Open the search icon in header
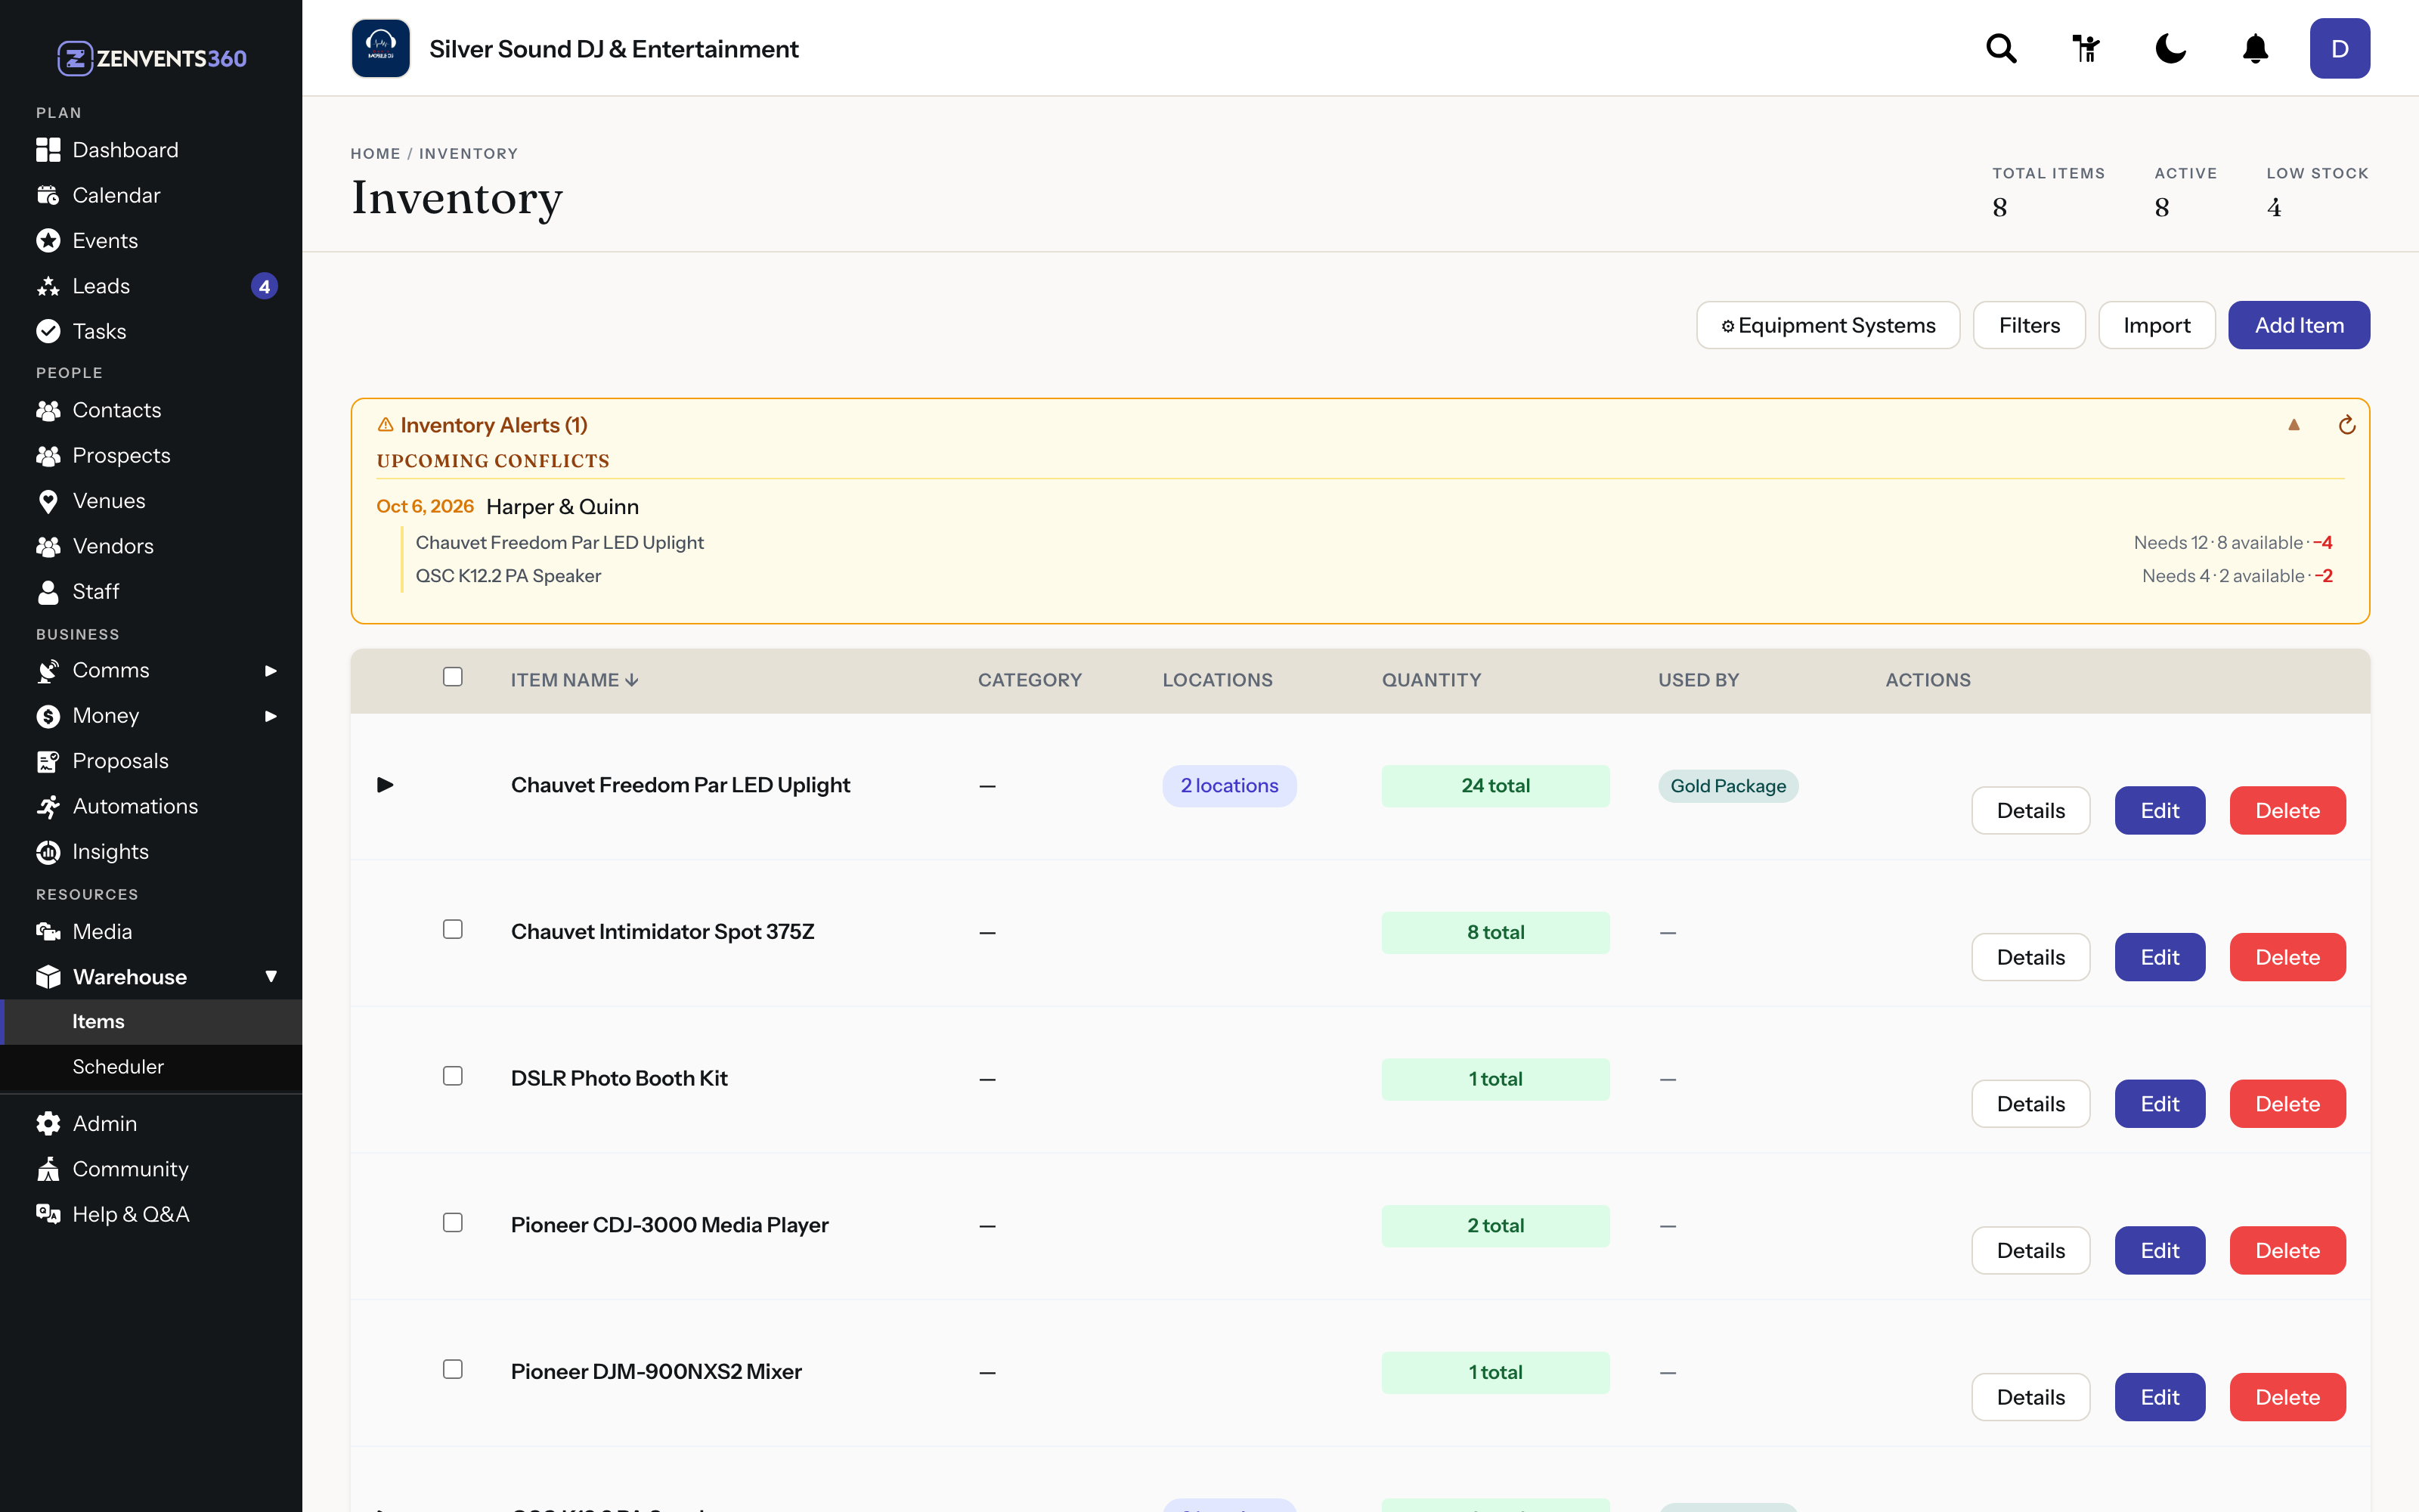The image size is (2419, 1512). (2001, 48)
